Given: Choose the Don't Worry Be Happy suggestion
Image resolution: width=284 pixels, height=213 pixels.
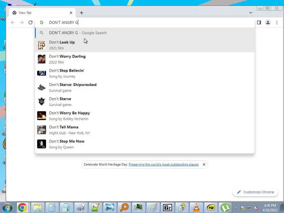Looking at the screenshot, I should tap(145, 116).
